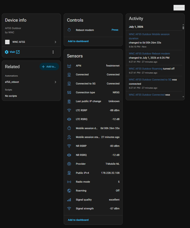
Task: Click the Mobile session duration value 0d 00h 26m 33s
Action: (x=110, y=128)
